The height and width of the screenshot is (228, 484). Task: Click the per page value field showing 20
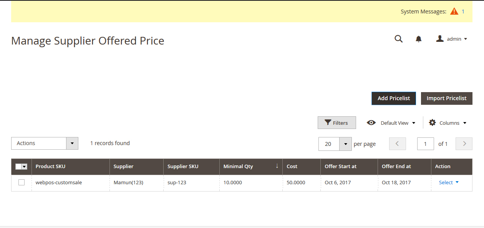click(x=329, y=144)
